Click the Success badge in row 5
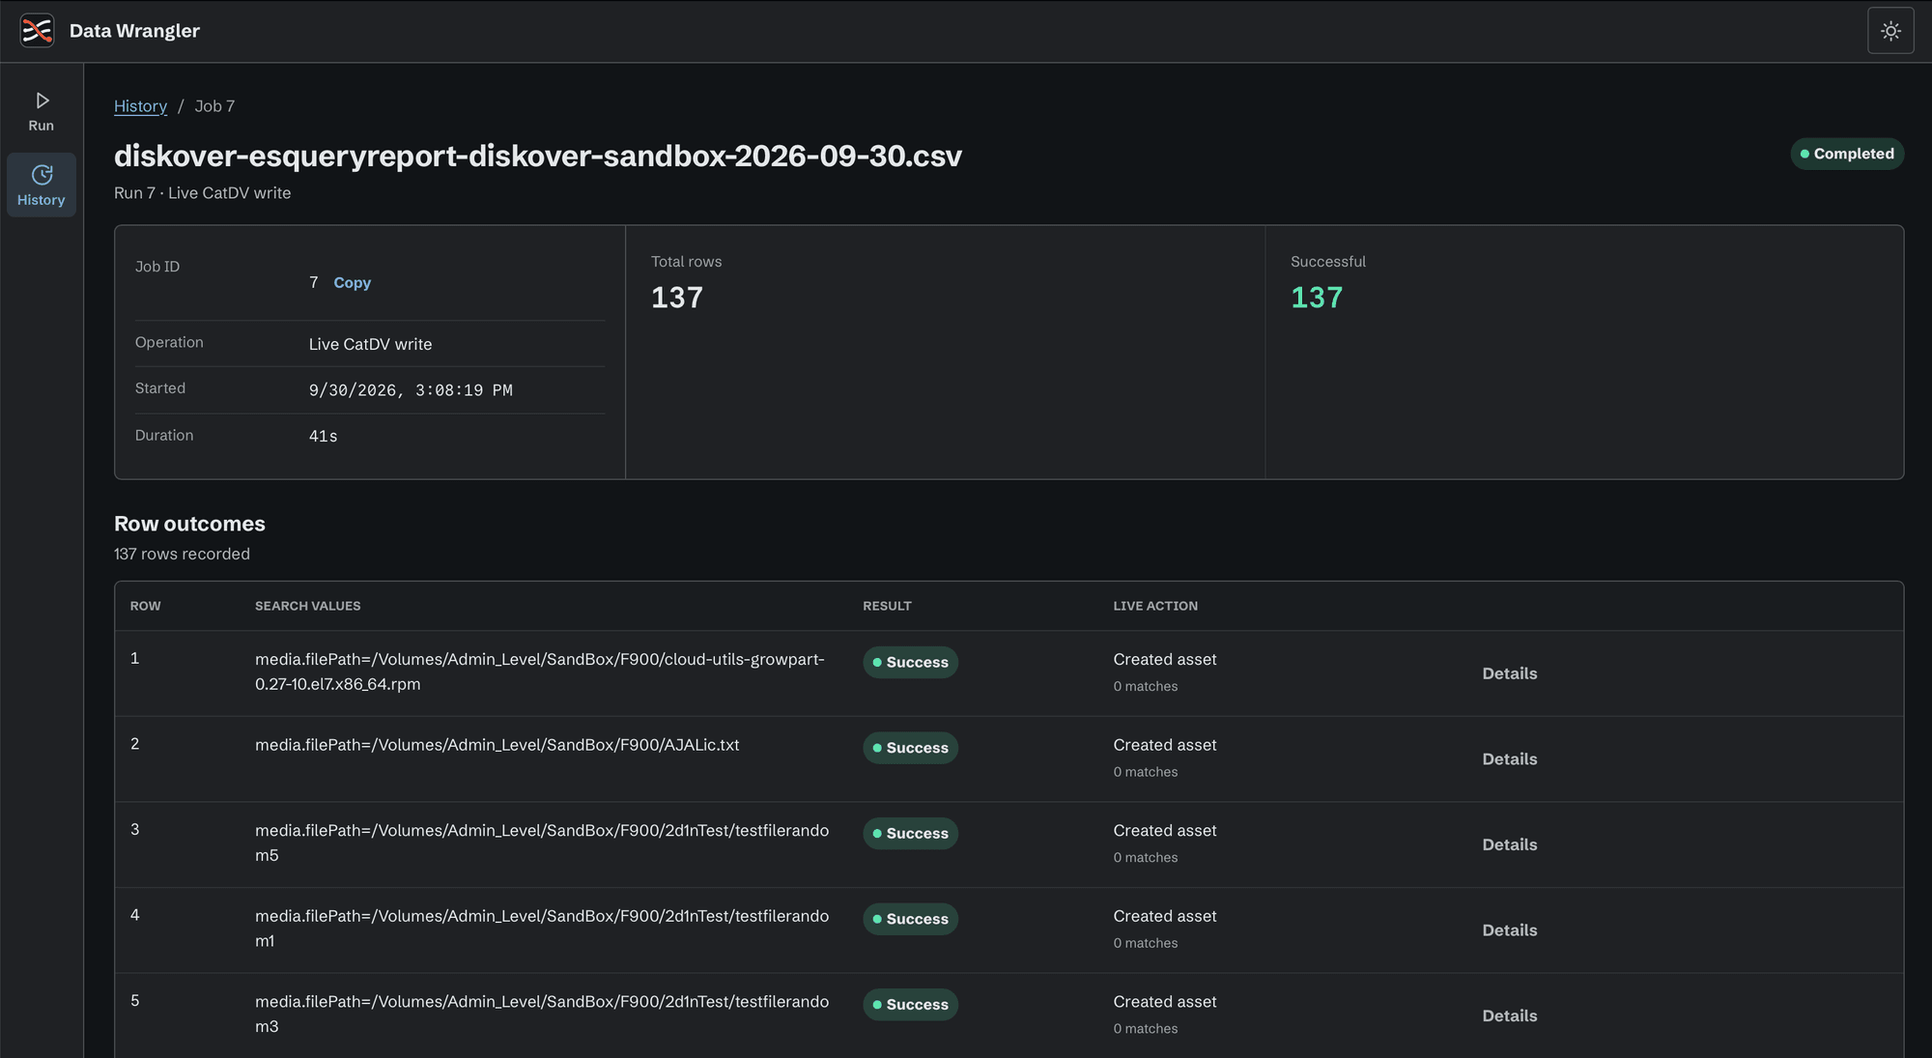Screen dimensions: 1932x1058 point(910,1005)
